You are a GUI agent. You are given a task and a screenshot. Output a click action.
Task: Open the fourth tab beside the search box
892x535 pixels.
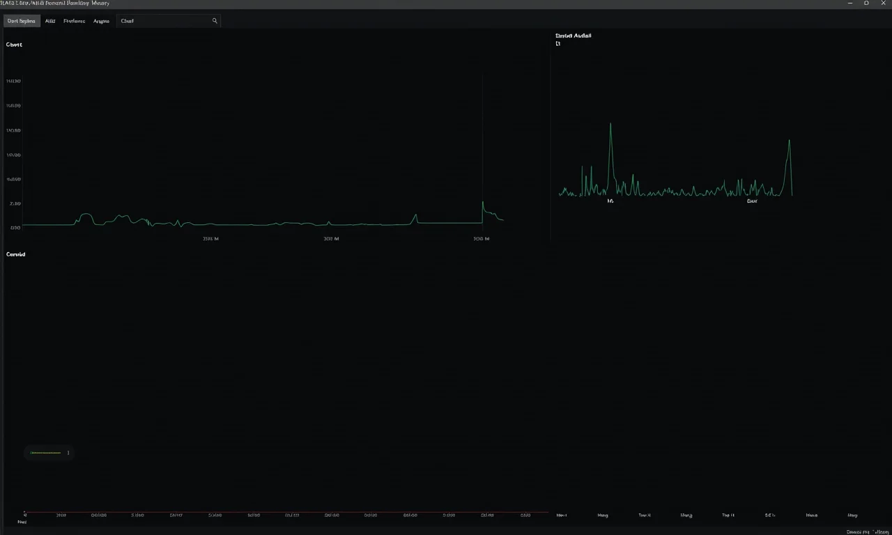[x=101, y=21]
